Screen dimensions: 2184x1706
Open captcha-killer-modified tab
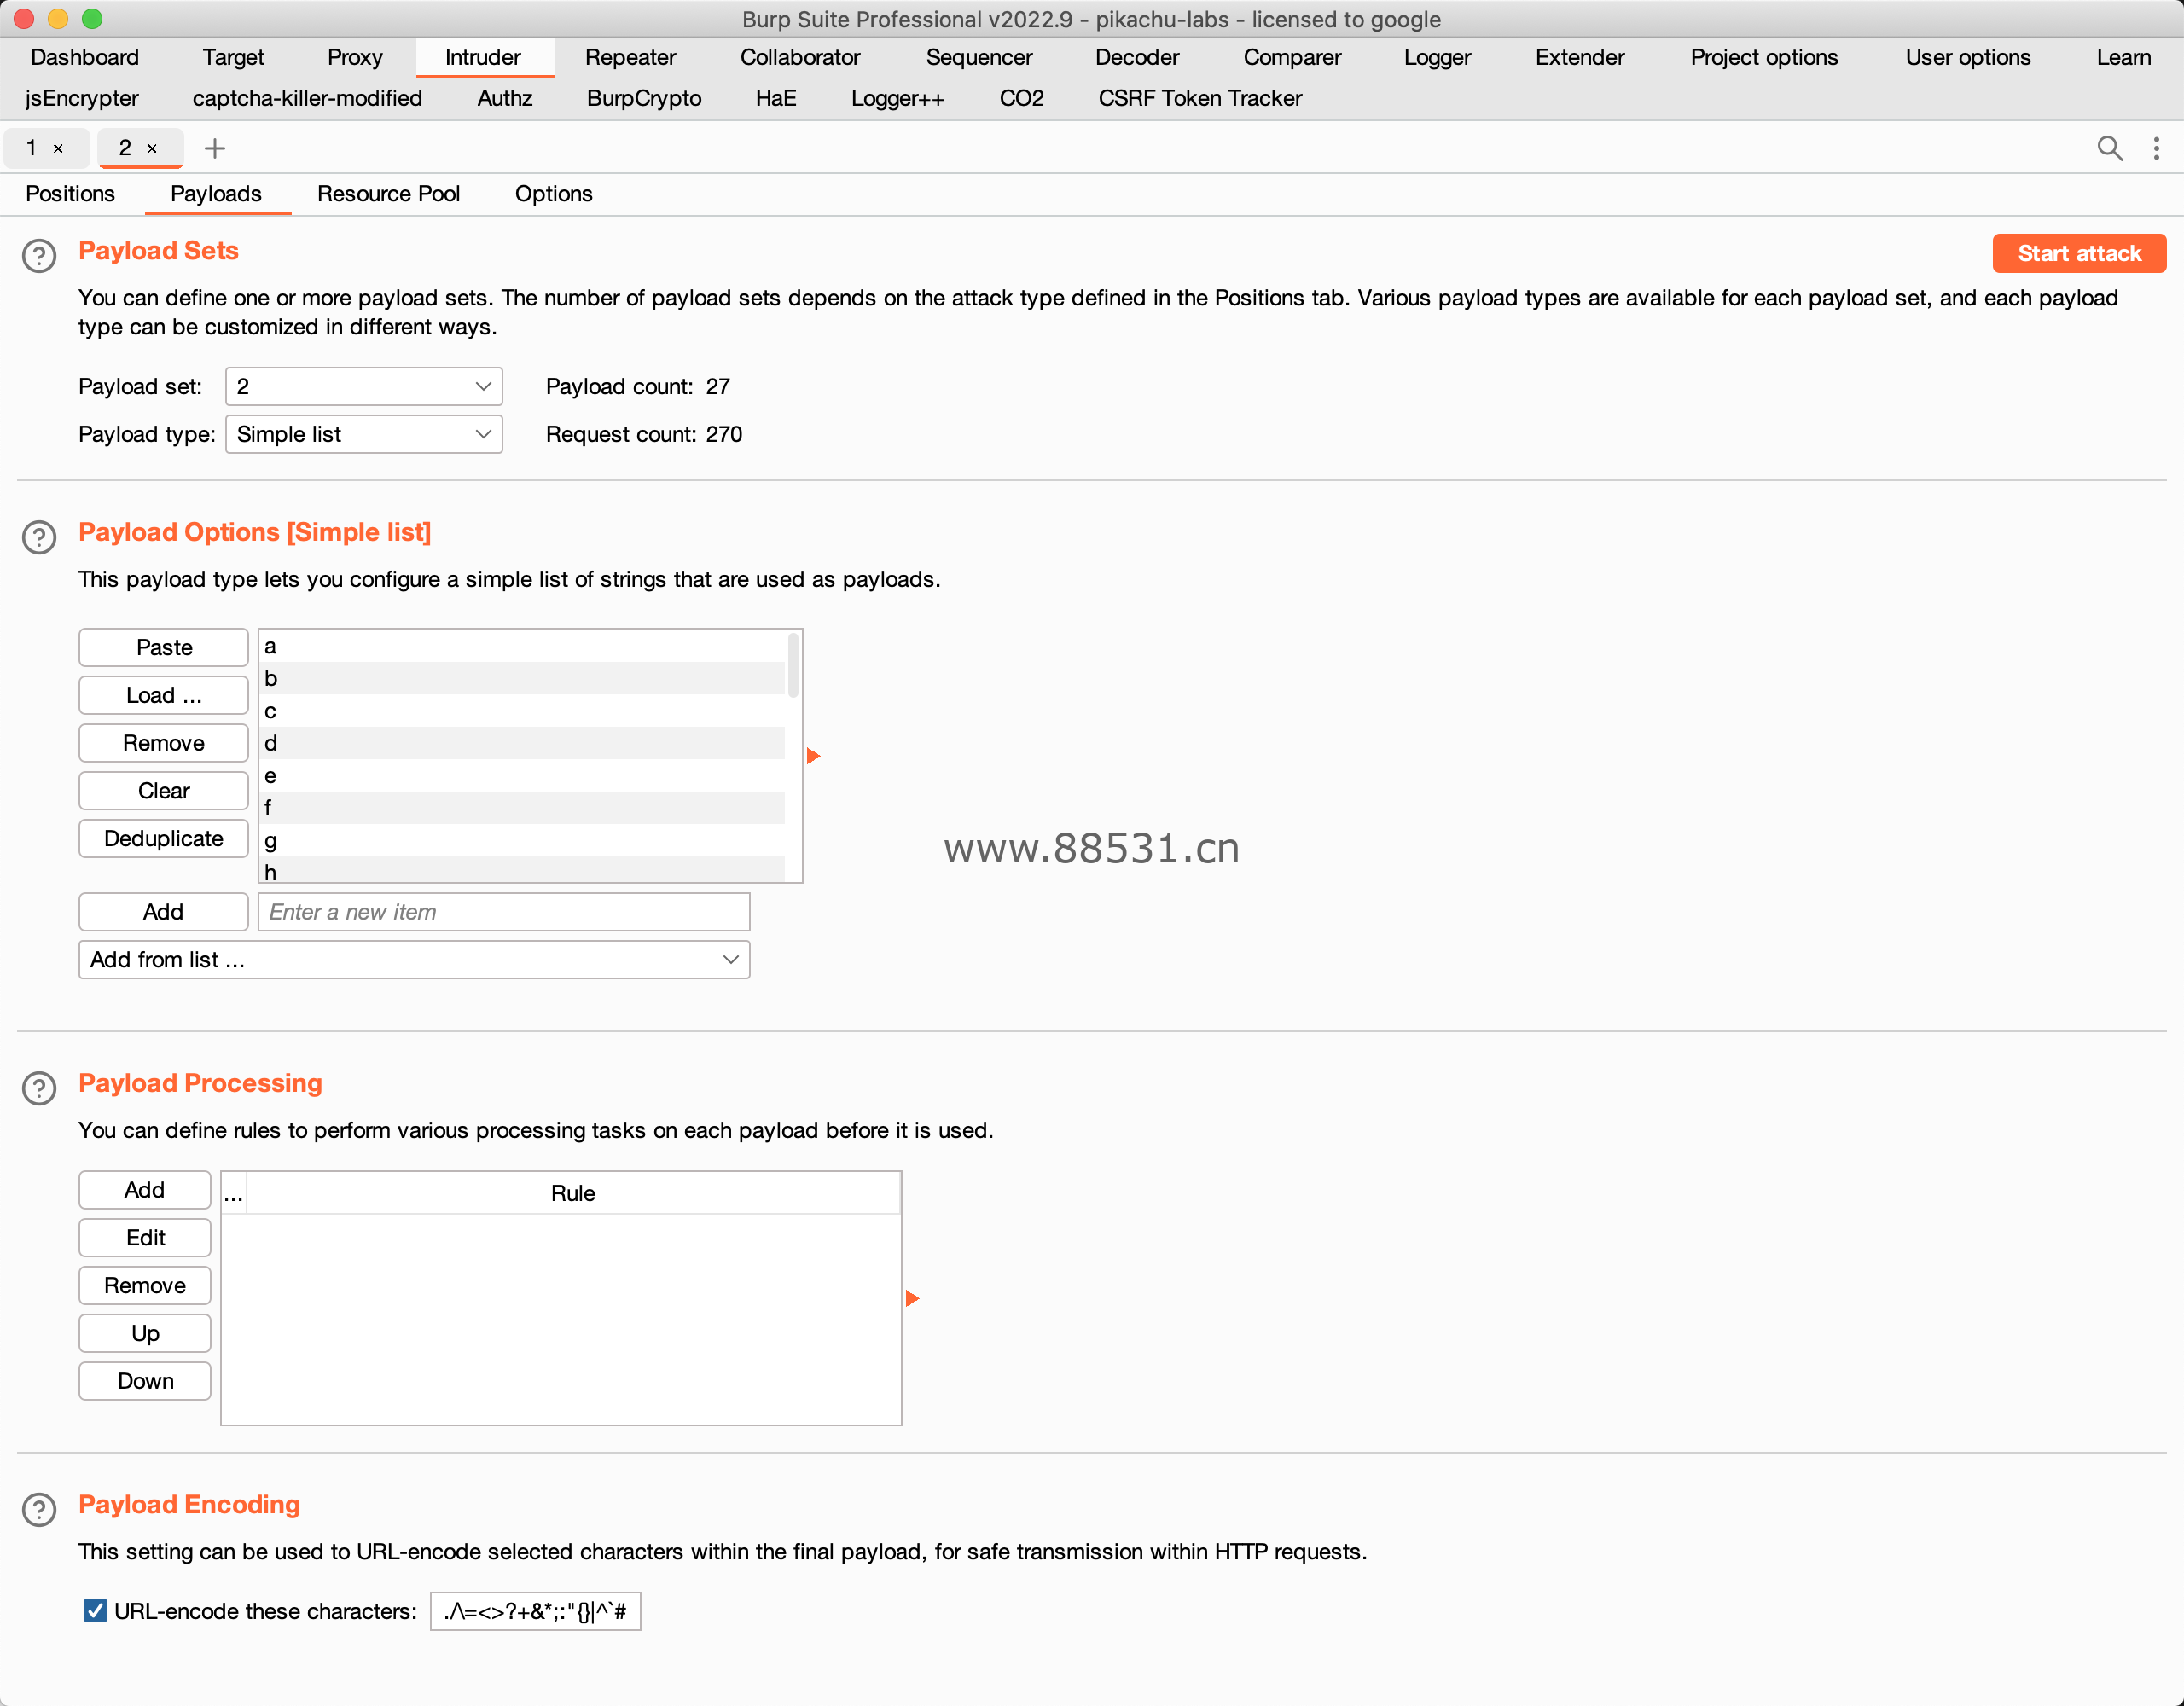pos(307,98)
